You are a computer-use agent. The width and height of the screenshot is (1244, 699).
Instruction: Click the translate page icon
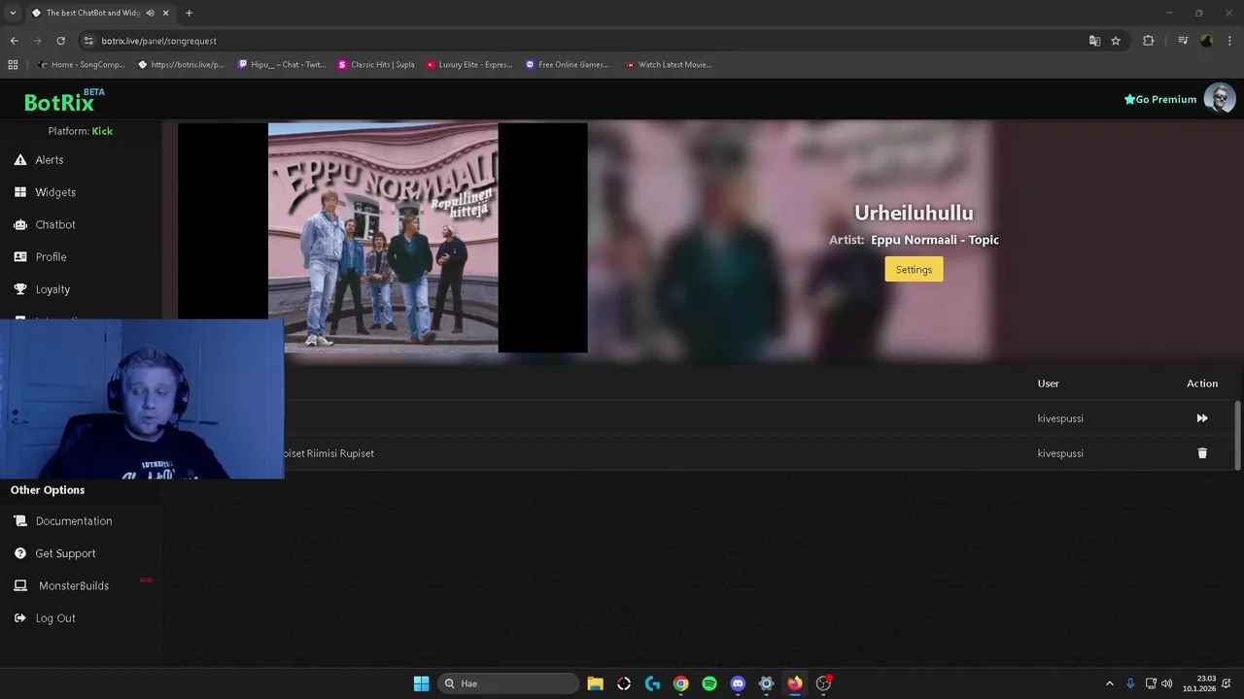tap(1094, 41)
